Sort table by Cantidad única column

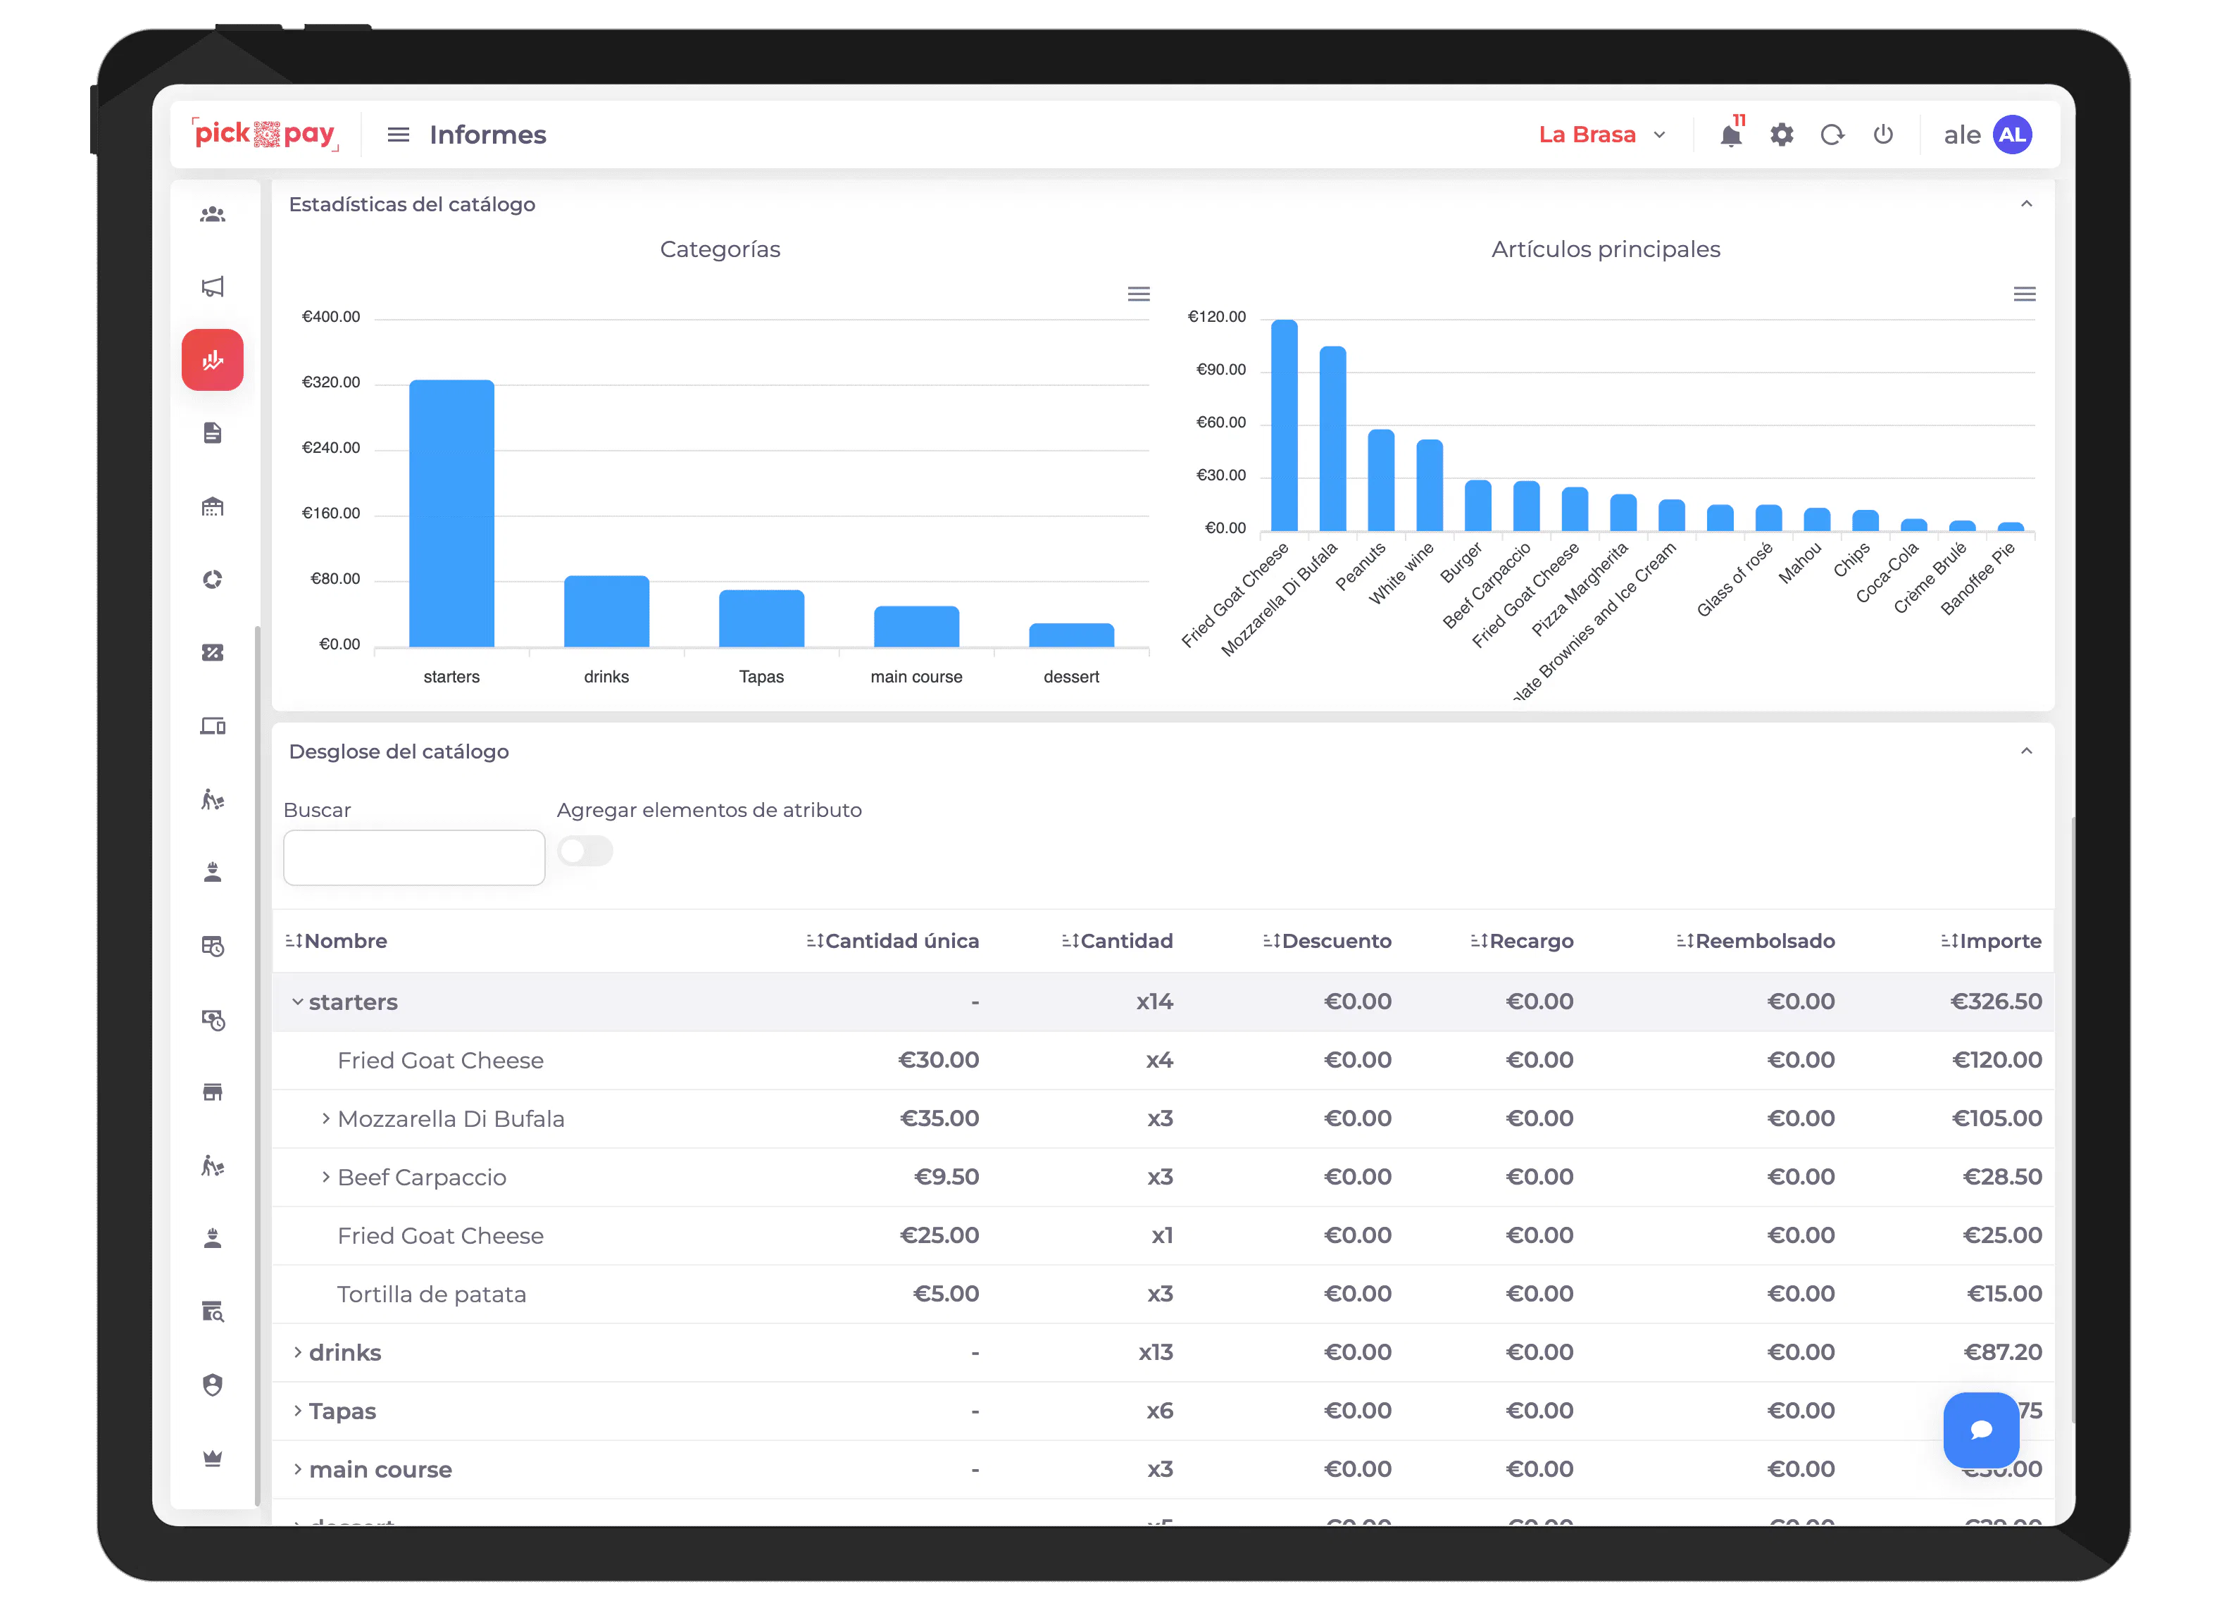point(892,941)
